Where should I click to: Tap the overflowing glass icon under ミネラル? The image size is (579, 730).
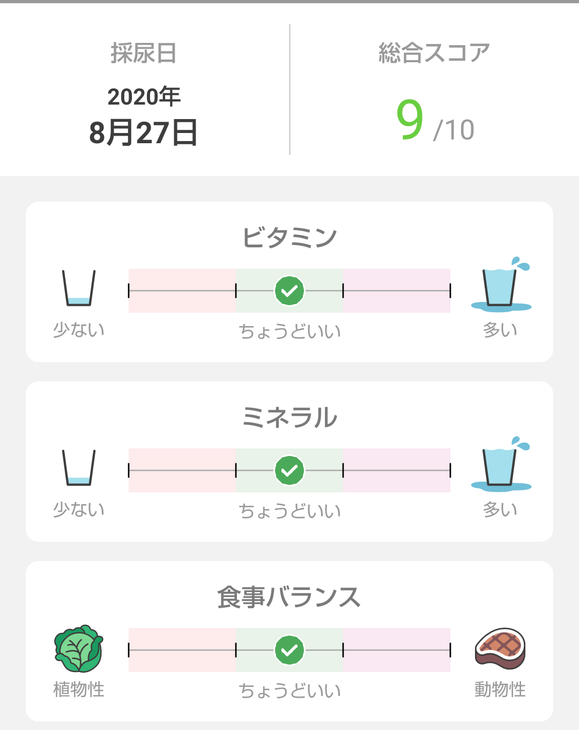click(501, 464)
